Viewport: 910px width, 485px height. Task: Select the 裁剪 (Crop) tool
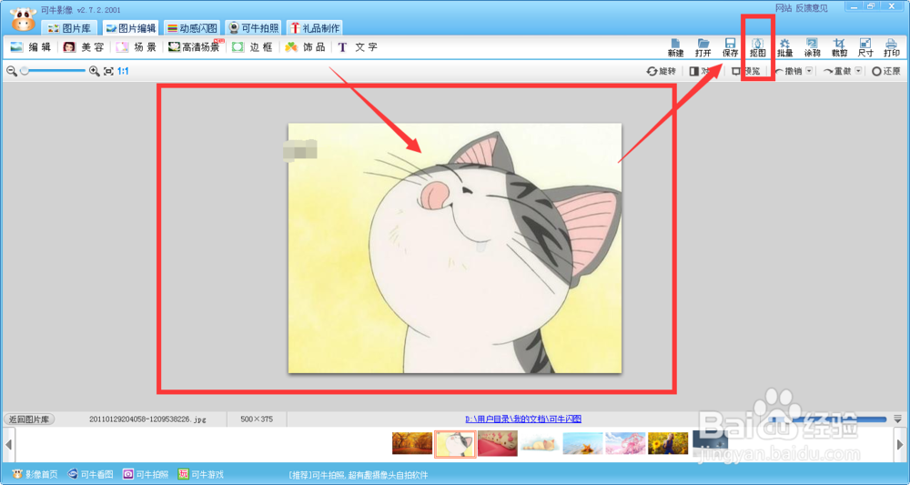[x=839, y=47]
